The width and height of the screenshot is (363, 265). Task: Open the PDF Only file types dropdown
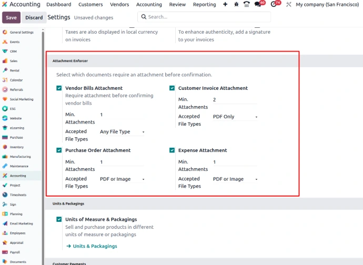[x=235, y=117]
